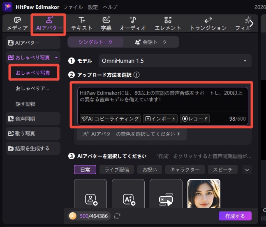The height and width of the screenshot is (227, 266).
Task: Open the ファイル menu
Action: 73,7
